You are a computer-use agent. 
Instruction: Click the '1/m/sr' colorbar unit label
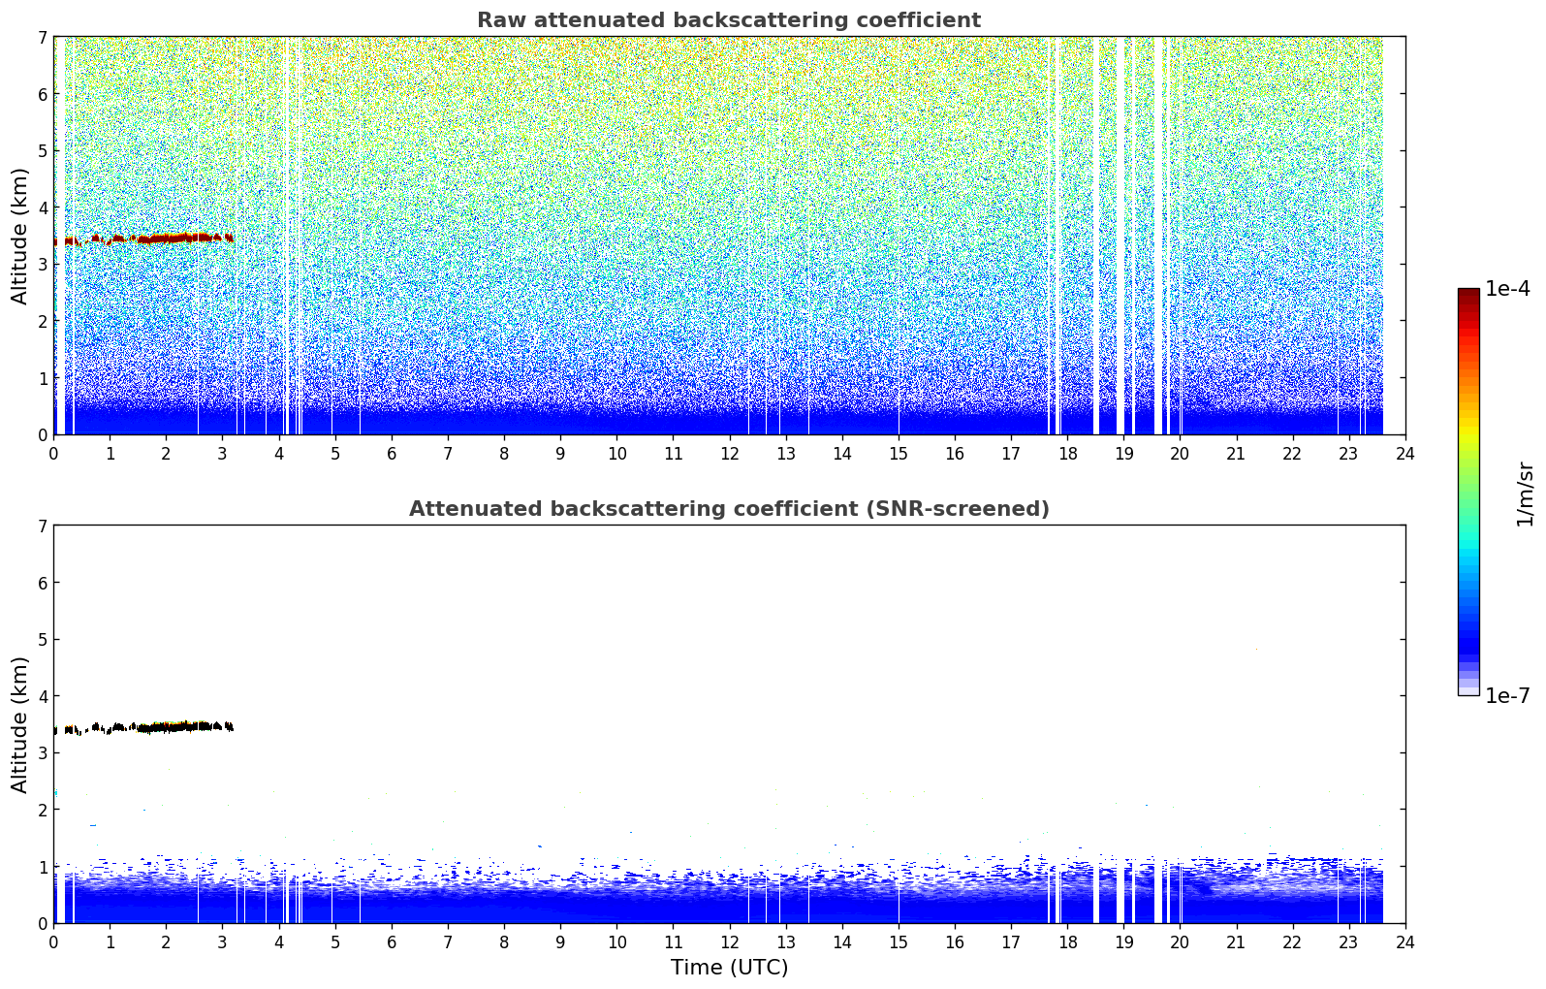pos(1525,494)
